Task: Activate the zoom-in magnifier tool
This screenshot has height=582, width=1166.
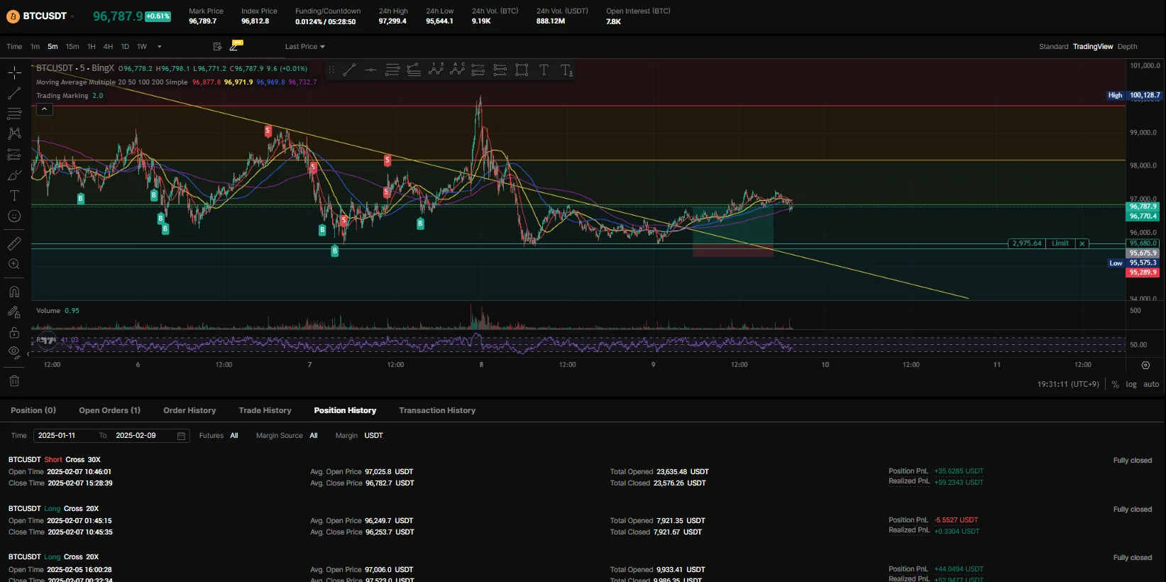Action: (x=14, y=264)
